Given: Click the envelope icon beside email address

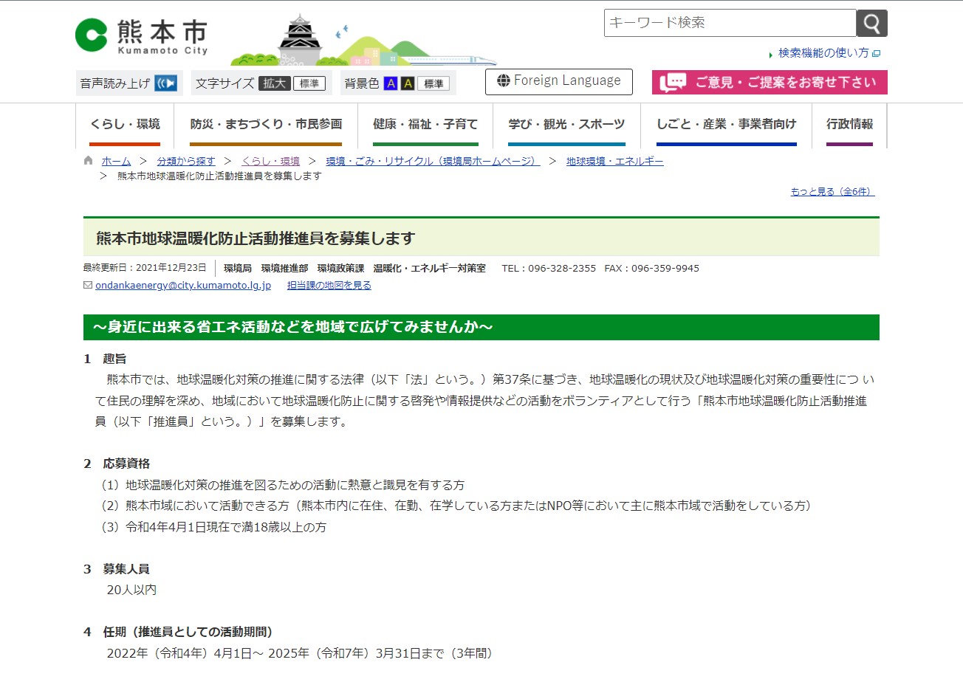Looking at the screenshot, I should pos(88,285).
